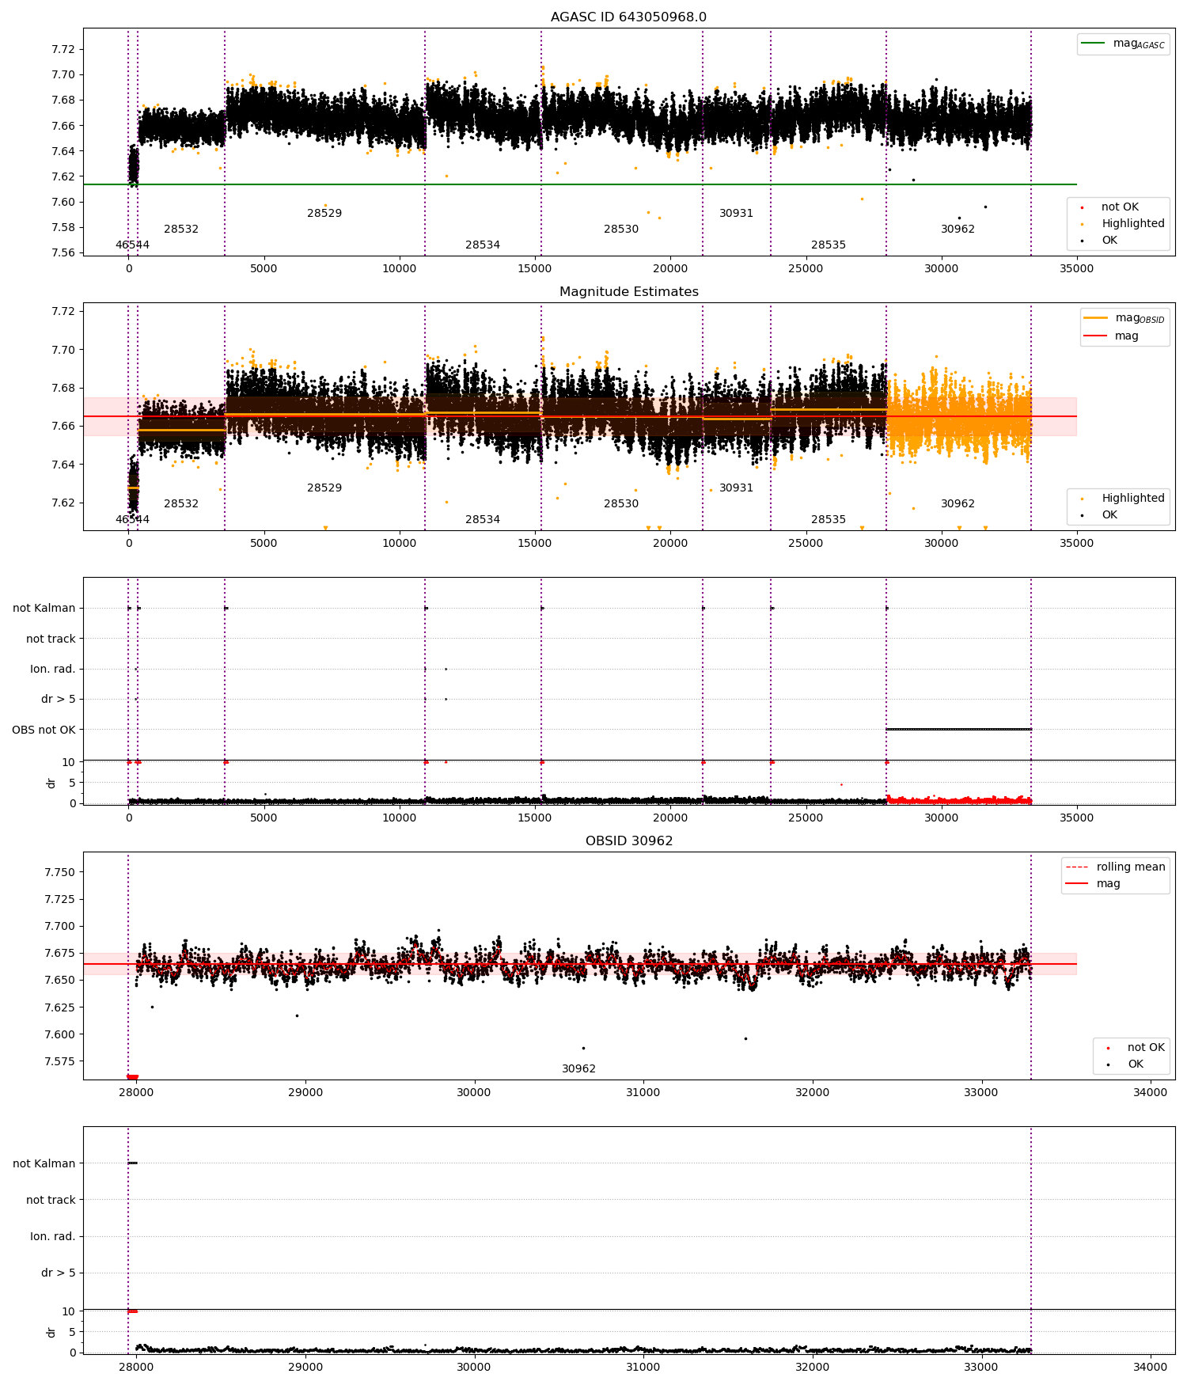The width and height of the screenshot is (1187, 1385).
Task: Click label 28529 in Magnitude Estimates plot
Action: tap(324, 488)
